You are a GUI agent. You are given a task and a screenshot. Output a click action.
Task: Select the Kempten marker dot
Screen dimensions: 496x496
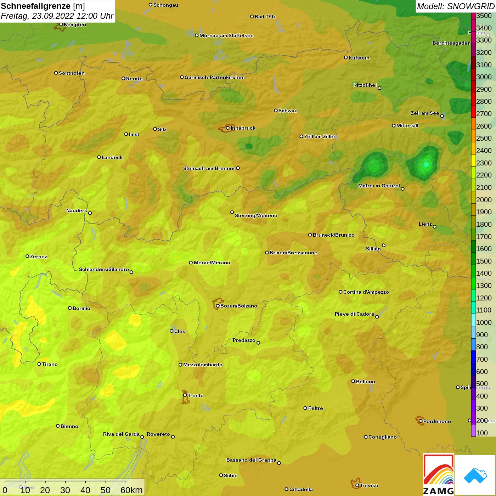point(61,24)
